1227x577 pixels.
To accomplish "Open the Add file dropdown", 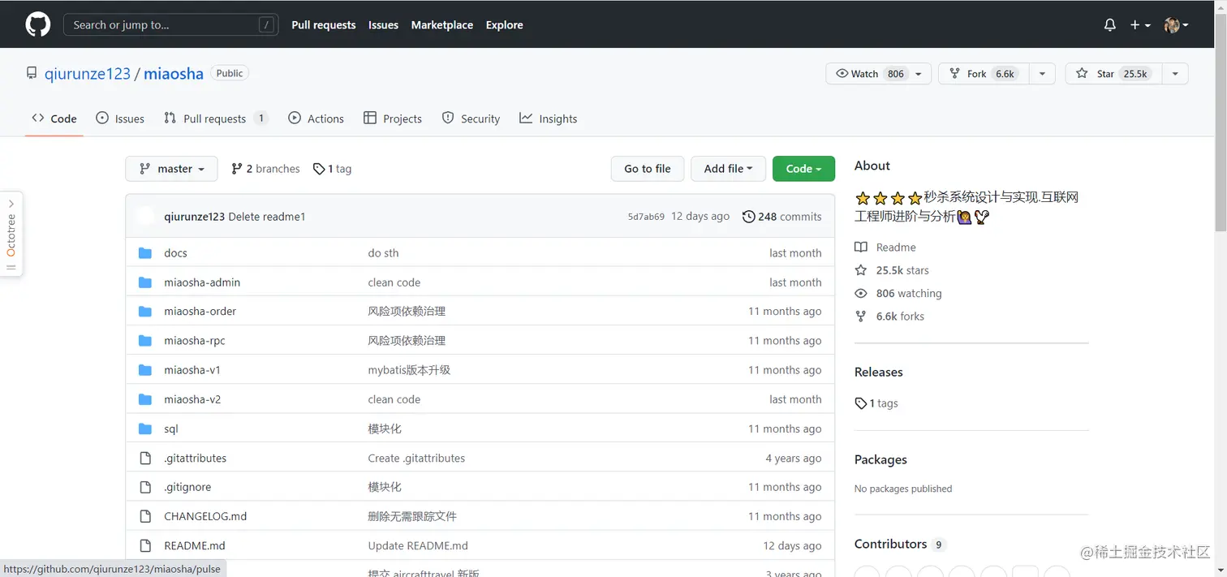I will point(728,169).
